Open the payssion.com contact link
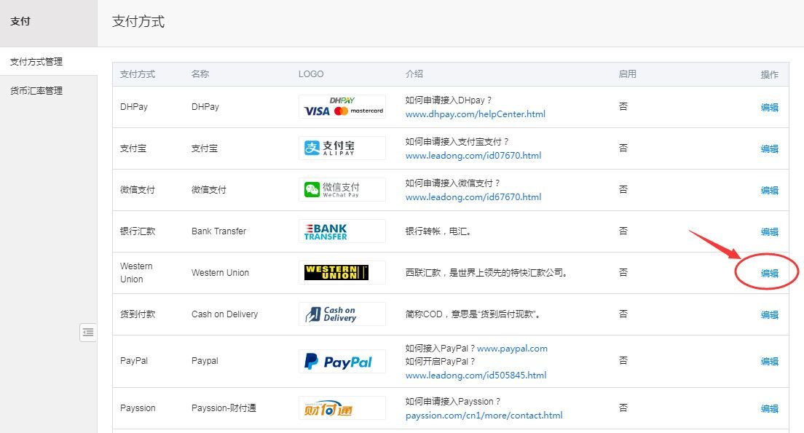804x433 pixels. click(484, 416)
